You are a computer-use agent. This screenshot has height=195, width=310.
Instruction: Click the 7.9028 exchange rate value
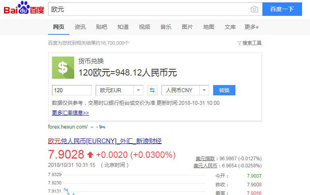pos(66,154)
